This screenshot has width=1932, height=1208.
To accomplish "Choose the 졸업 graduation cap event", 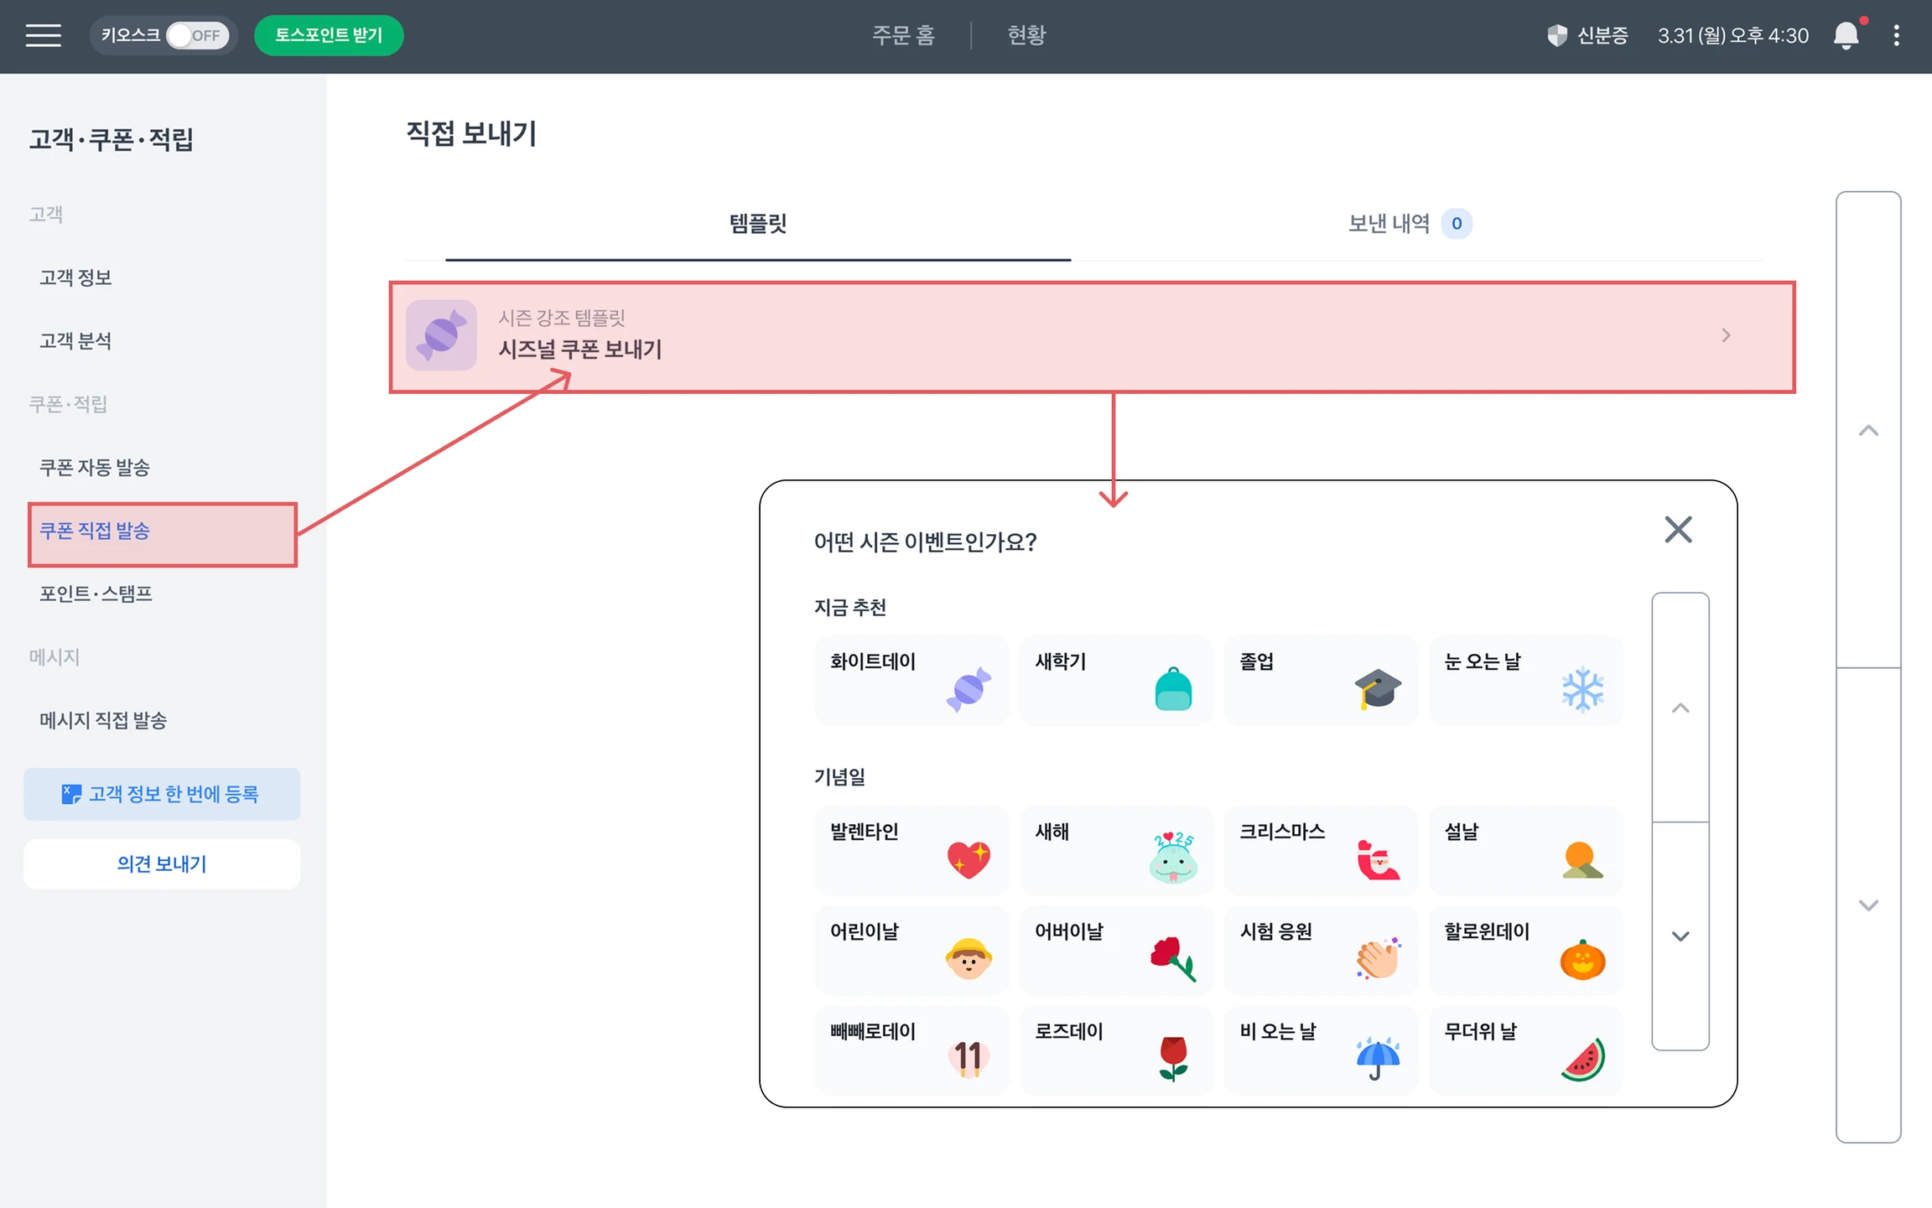I will click(1320, 680).
